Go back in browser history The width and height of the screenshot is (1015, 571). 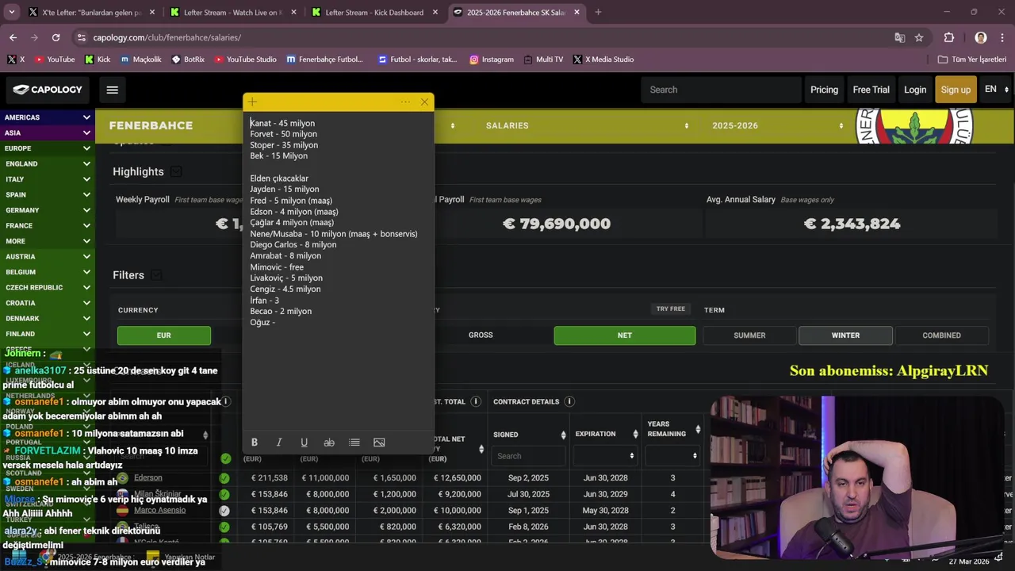13,37
